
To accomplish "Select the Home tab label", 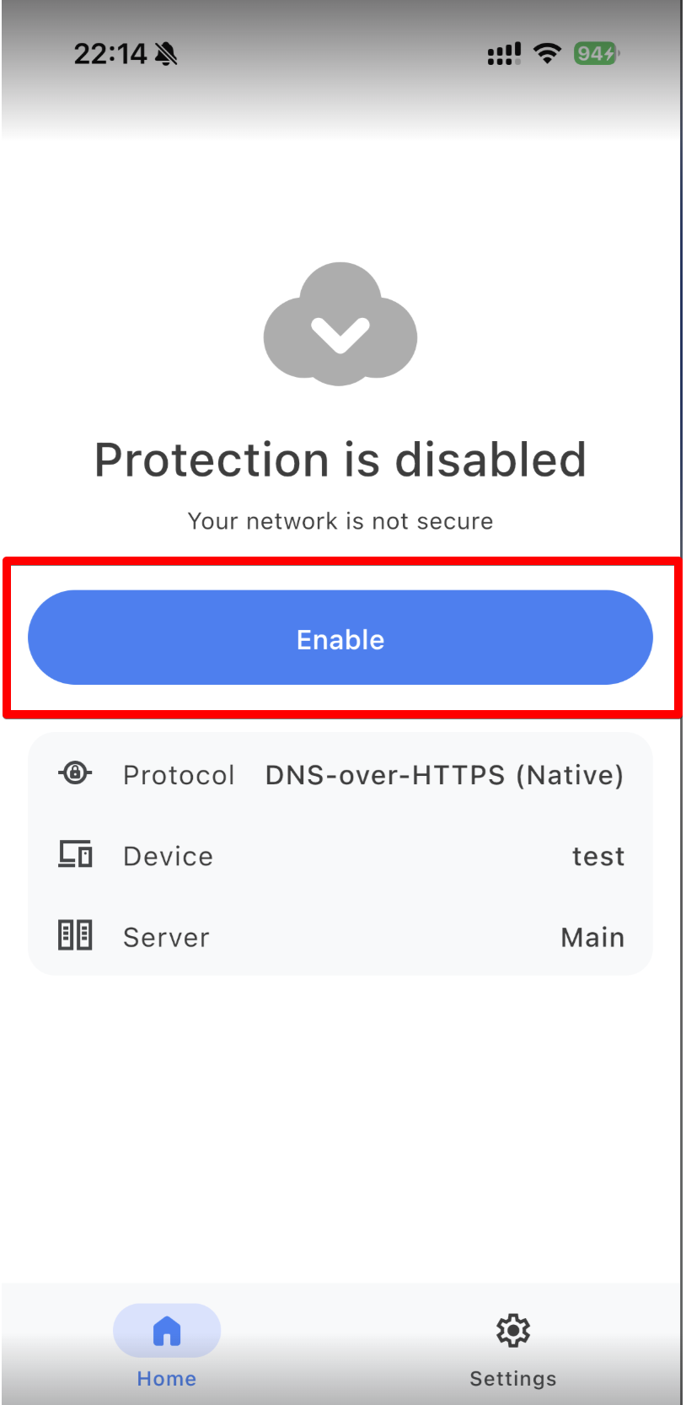I will 167,1378.
